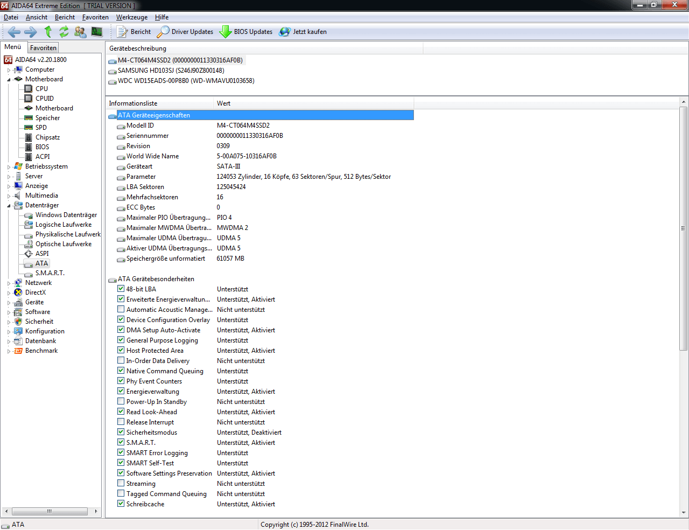Toggle the 48-bit LBA checkbox
Screen dimensions: 689x530
121,289
